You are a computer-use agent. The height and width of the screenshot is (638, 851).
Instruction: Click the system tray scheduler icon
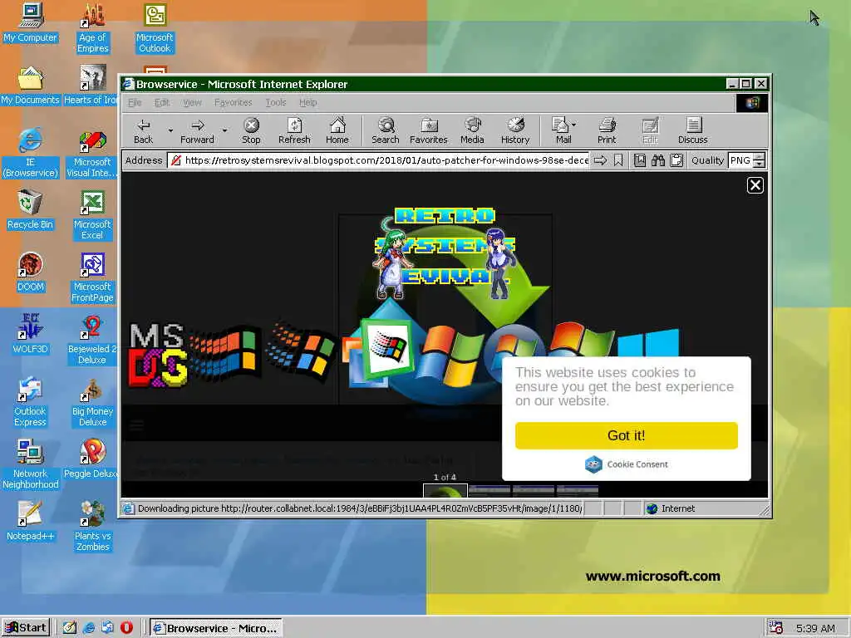tap(775, 628)
